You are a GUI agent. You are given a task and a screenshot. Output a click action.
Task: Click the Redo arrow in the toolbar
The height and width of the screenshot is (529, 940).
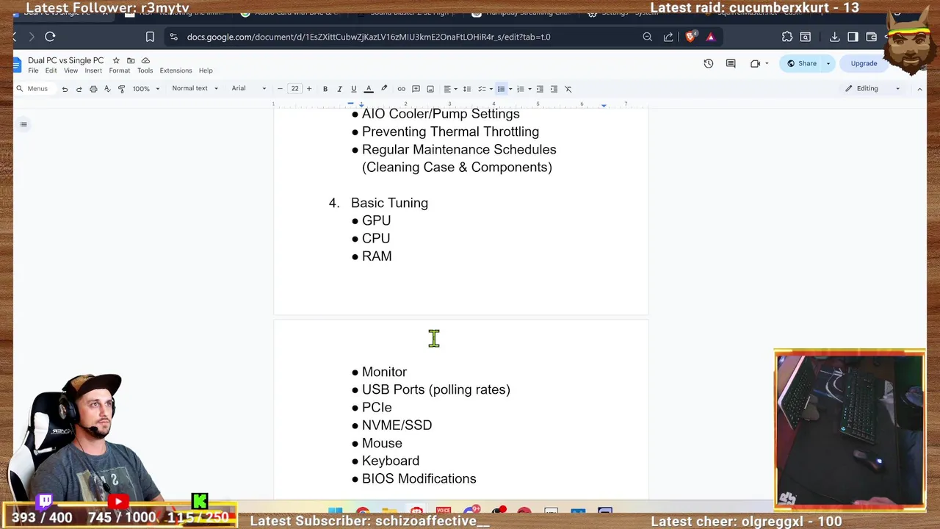tap(79, 89)
